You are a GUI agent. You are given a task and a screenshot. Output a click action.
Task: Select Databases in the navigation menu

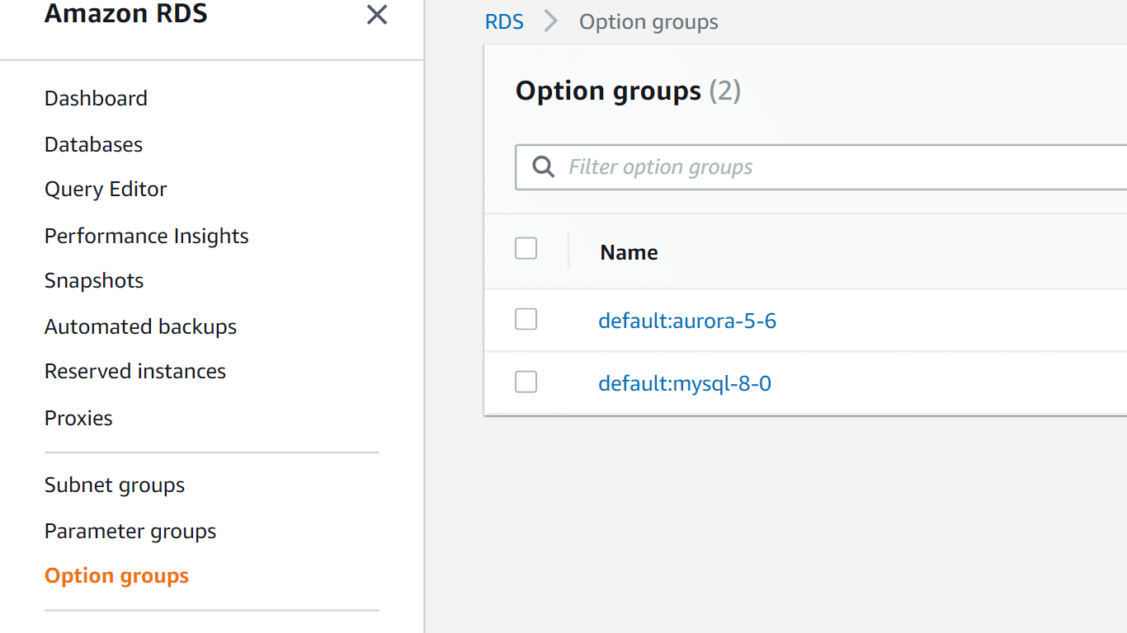(93, 144)
